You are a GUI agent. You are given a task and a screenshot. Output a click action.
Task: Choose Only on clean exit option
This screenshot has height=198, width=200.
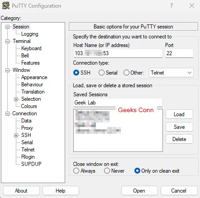[x=137, y=171]
